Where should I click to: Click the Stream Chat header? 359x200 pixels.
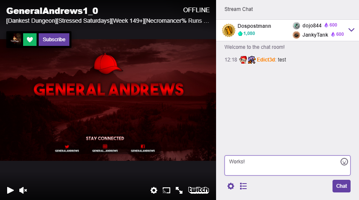[239, 9]
